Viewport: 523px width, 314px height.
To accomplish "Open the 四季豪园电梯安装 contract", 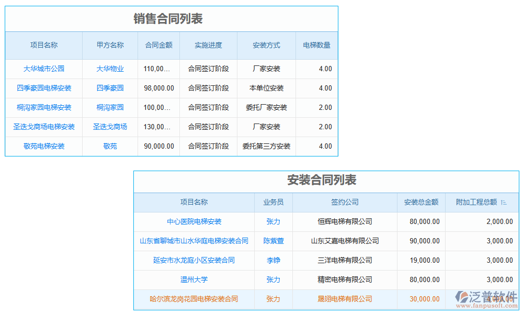I will 44,88.
